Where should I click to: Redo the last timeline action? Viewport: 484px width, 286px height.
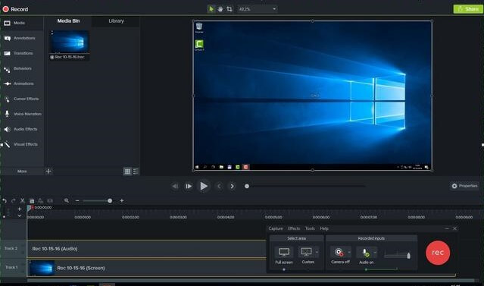pyautogui.click(x=14, y=201)
